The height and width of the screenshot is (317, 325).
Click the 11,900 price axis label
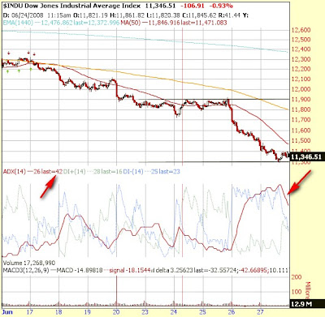click(x=301, y=100)
